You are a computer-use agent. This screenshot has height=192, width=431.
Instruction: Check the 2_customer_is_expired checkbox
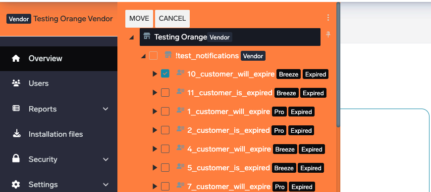pos(165,130)
